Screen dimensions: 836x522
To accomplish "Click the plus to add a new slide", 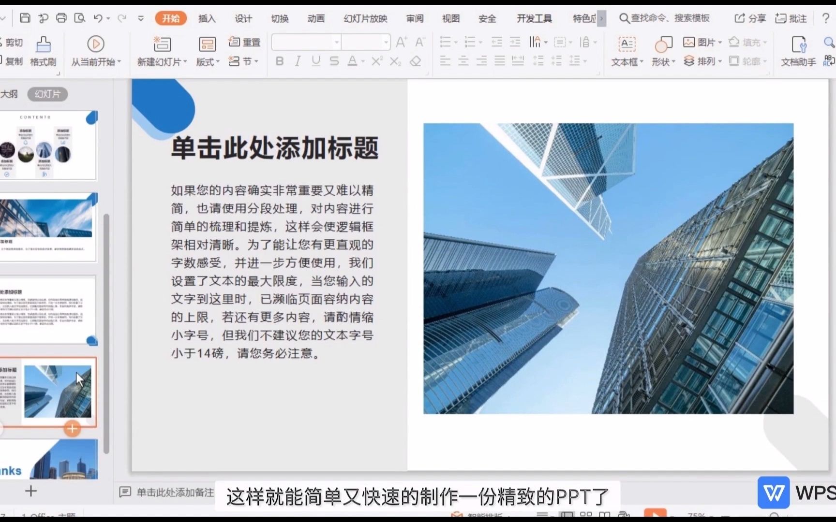I will pos(30,491).
